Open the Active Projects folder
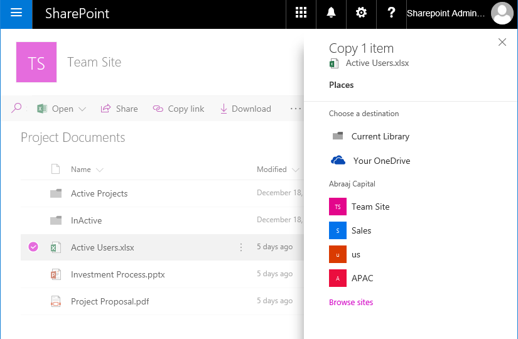Screen dimensions: 518x339 click(99, 193)
